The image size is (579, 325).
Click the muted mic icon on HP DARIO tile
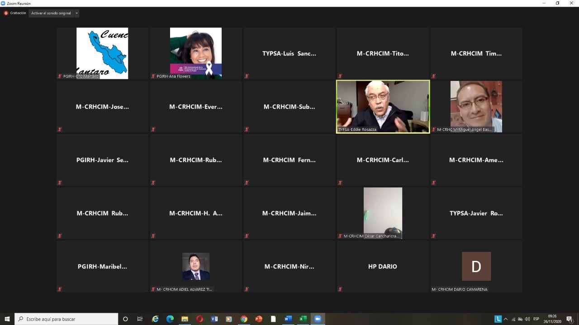(x=340, y=289)
